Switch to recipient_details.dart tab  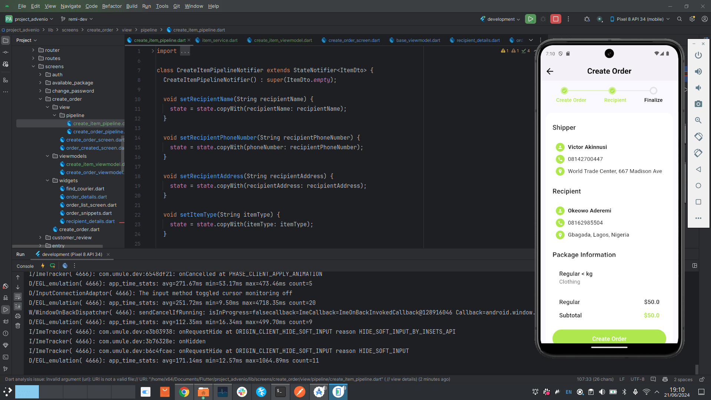coord(475,40)
